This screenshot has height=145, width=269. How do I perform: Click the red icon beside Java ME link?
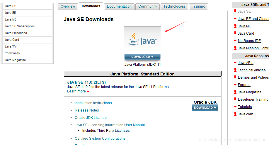point(235,26)
